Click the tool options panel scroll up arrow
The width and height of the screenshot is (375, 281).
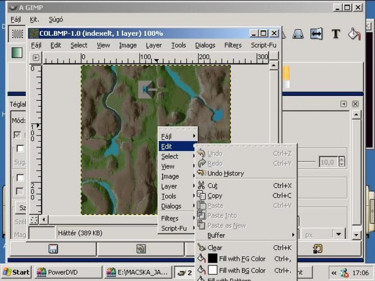click(356, 115)
